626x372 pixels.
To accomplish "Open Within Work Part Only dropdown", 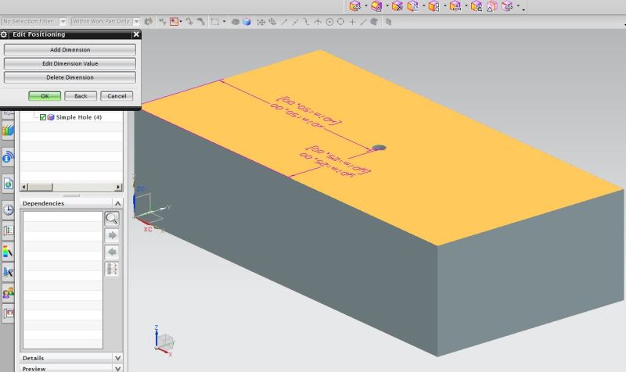I will 136,22.
